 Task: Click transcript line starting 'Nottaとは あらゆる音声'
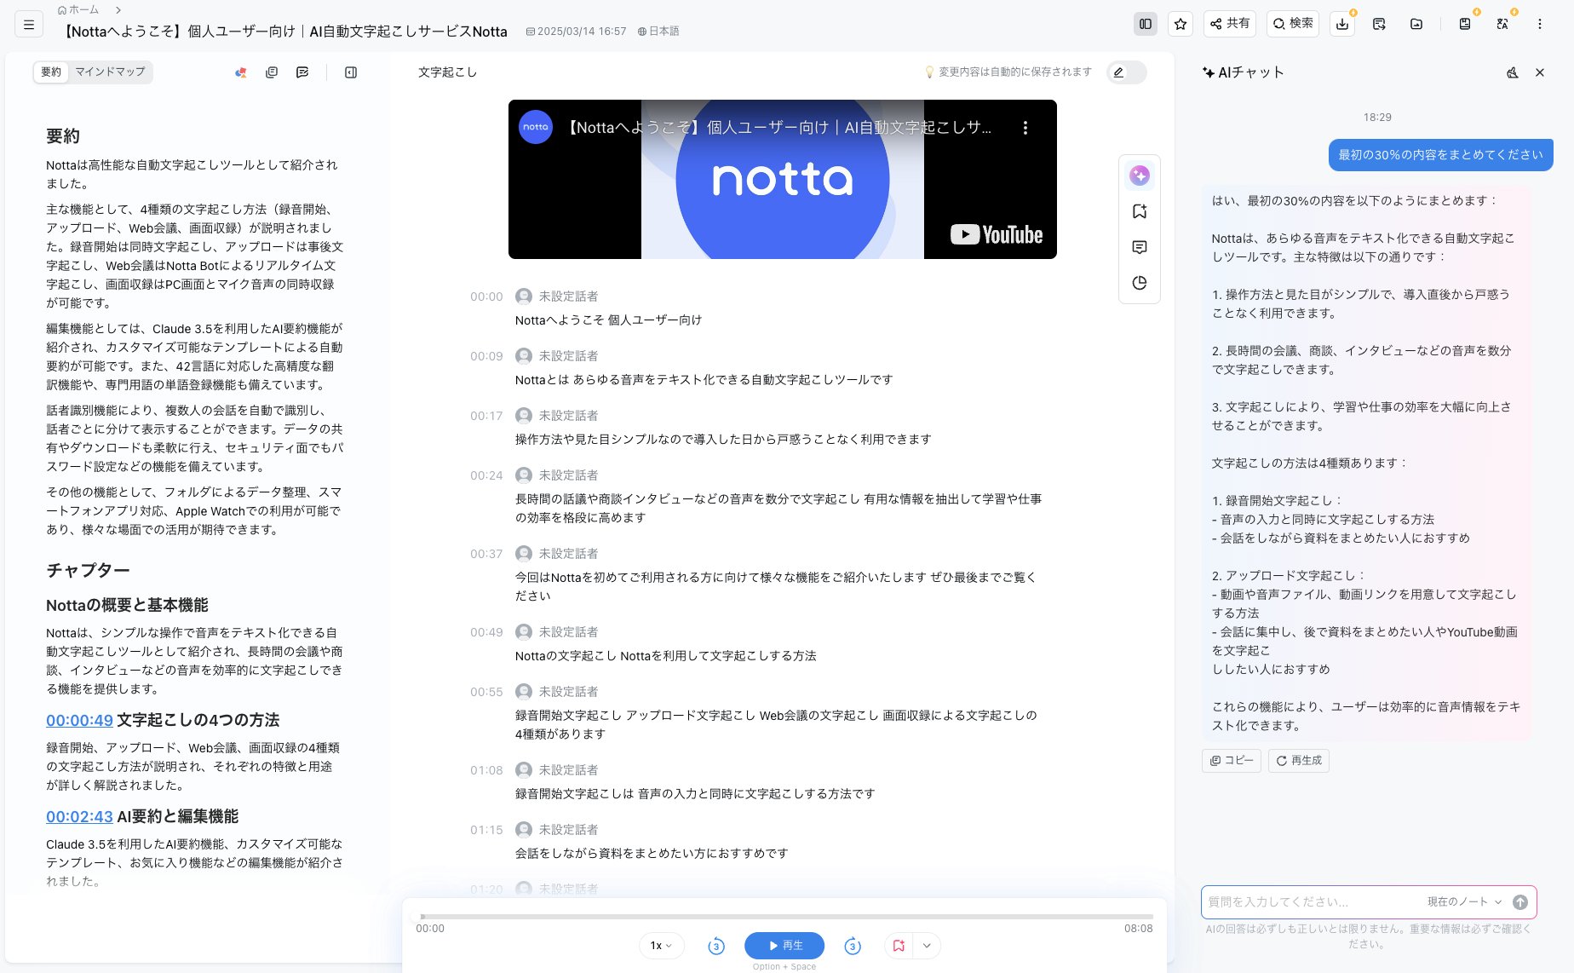(x=704, y=380)
